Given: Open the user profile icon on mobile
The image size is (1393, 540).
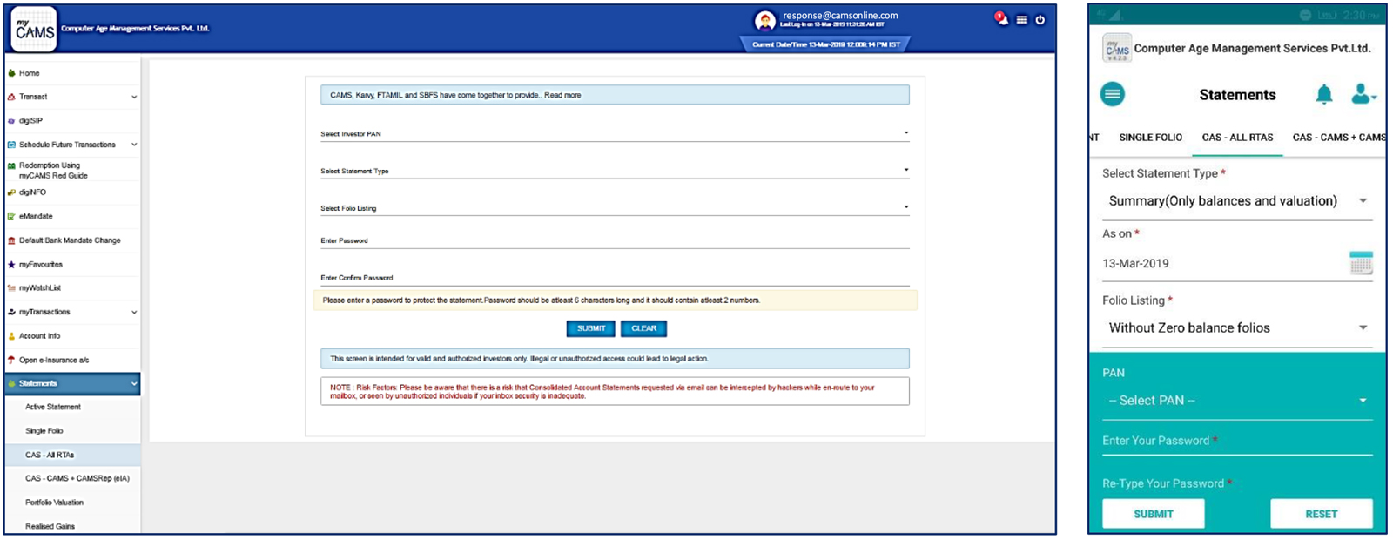Looking at the screenshot, I should click(x=1362, y=95).
